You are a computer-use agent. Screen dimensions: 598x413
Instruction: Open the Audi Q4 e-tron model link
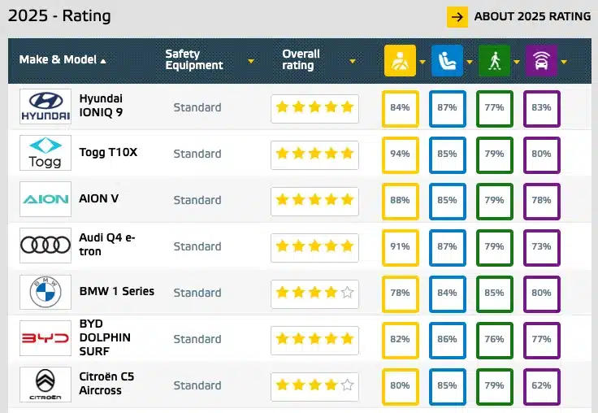coord(107,244)
